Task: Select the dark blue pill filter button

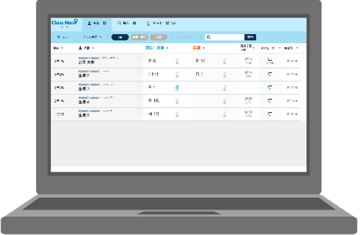Action: point(120,37)
